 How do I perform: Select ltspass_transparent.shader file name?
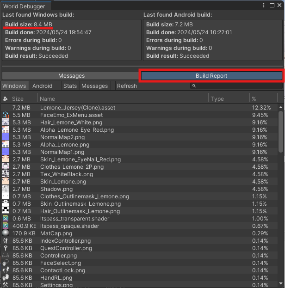pyautogui.click(x=74, y=219)
